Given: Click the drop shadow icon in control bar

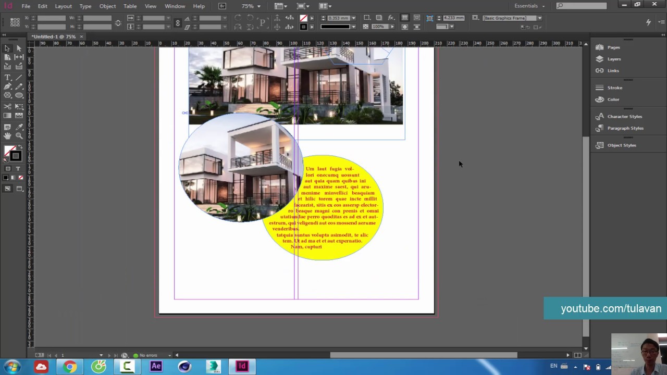Looking at the screenshot, I should click(x=379, y=18).
